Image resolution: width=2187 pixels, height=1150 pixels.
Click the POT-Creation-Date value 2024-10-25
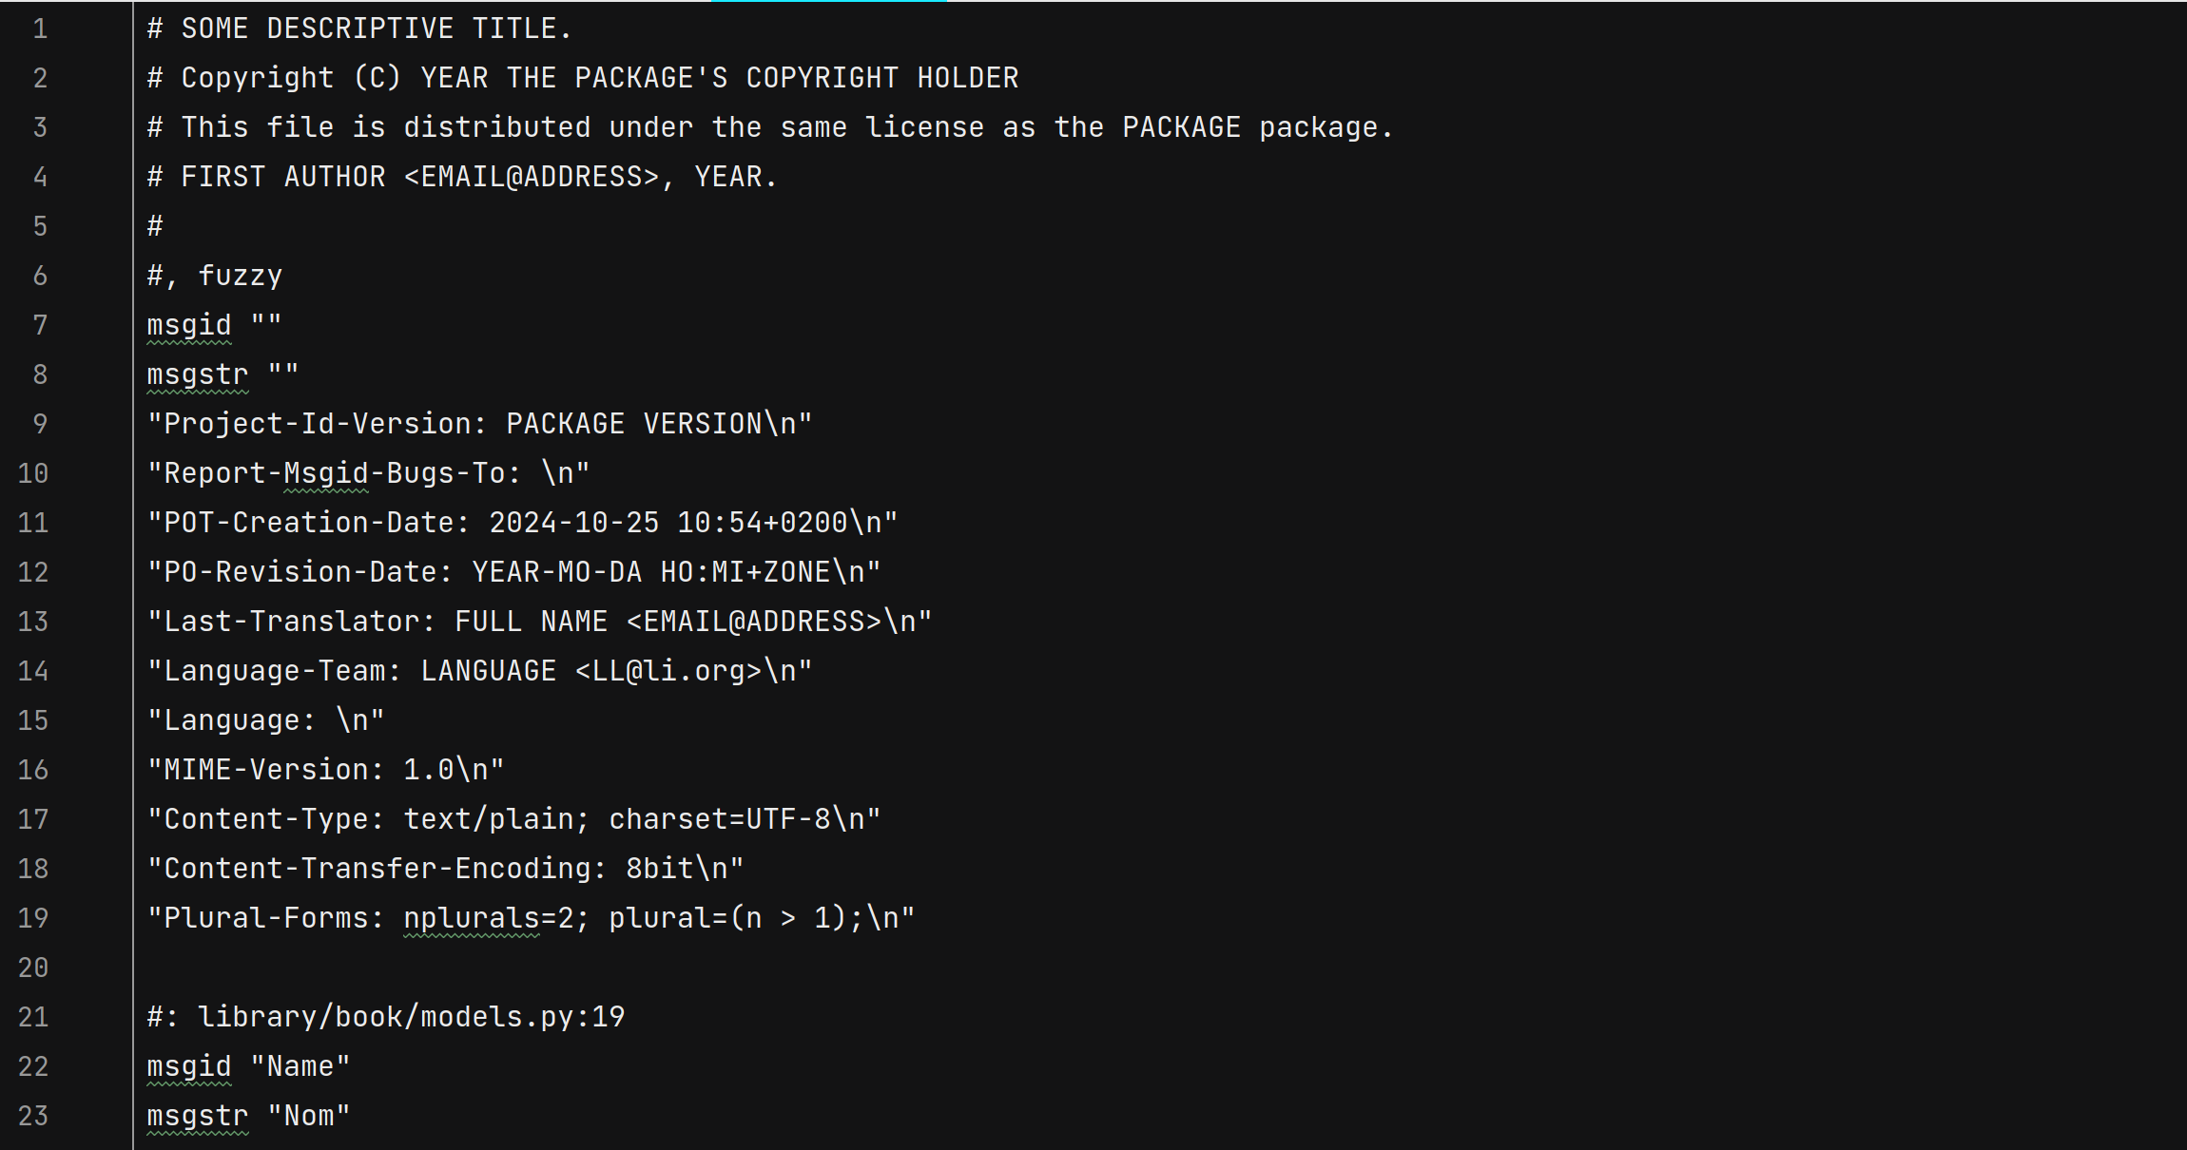point(573,523)
